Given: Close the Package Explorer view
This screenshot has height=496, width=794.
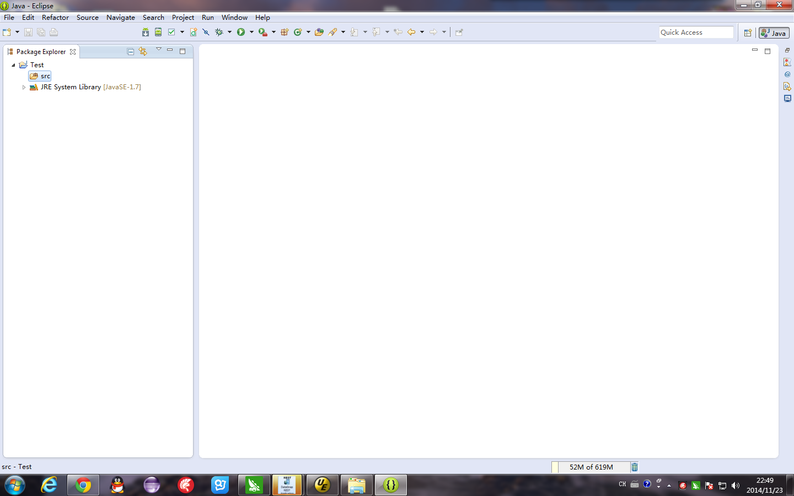Looking at the screenshot, I should 73,52.
